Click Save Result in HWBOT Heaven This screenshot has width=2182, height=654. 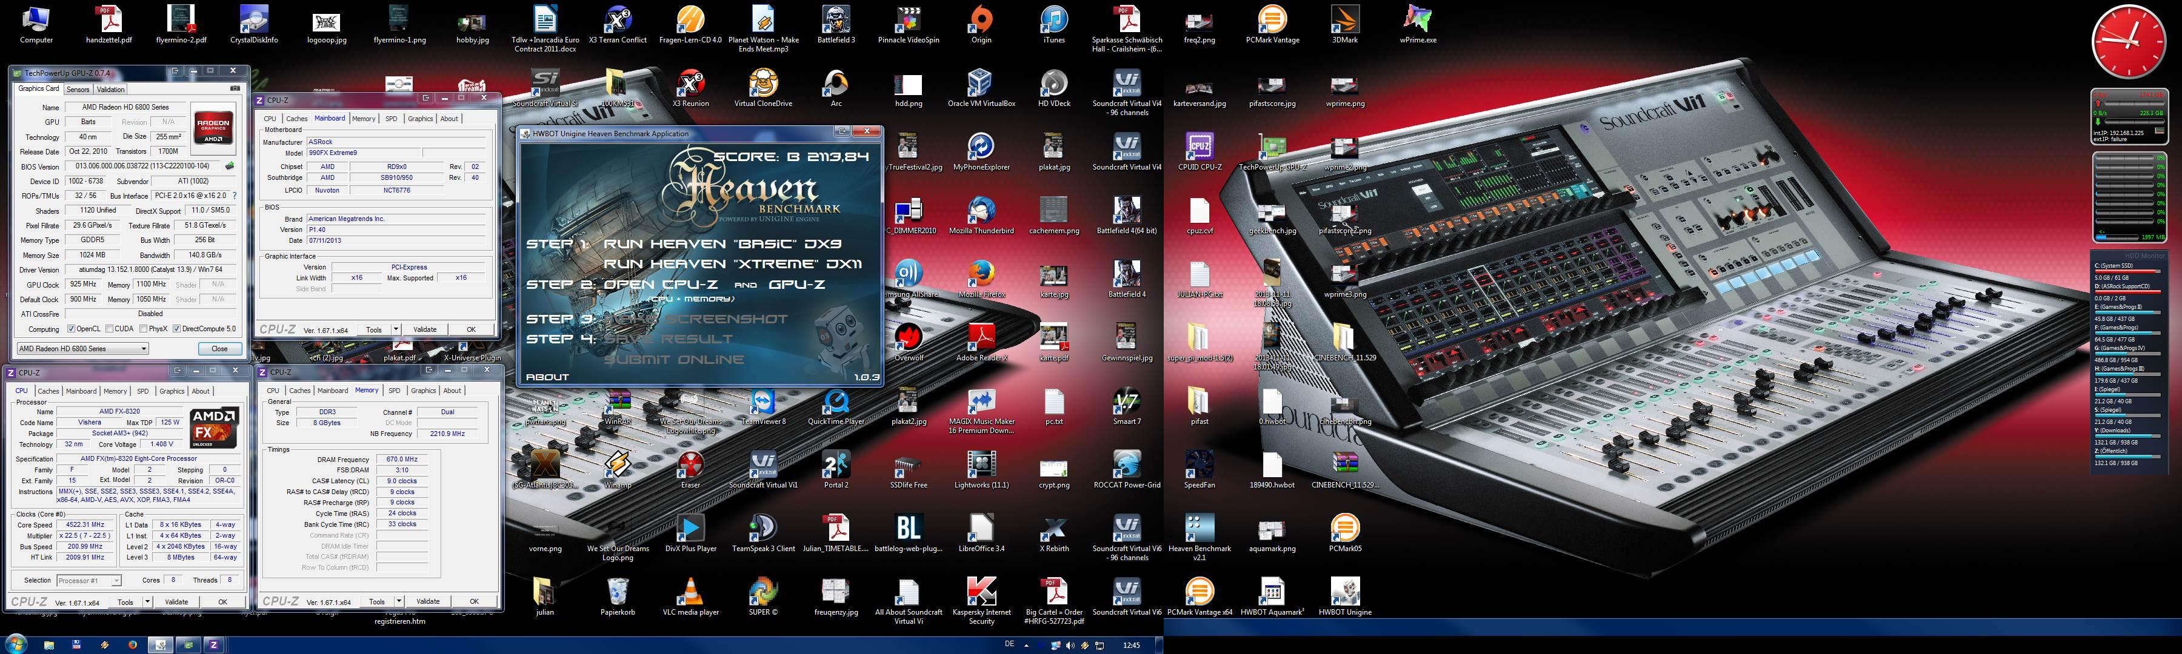click(x=669, y=339)
